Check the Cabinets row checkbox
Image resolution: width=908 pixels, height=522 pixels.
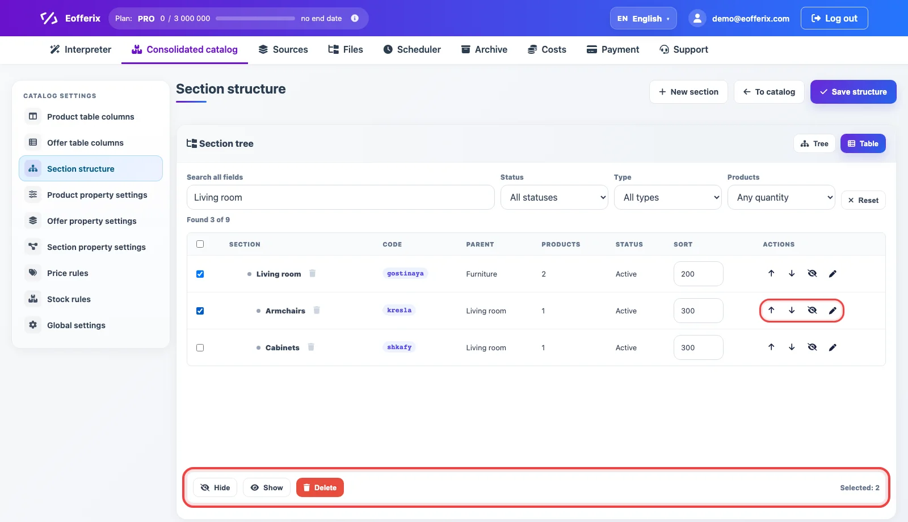pyautogui.click(x=200, y=347)
